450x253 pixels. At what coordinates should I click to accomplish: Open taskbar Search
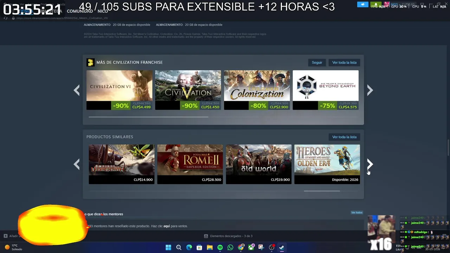coord(179,247)
